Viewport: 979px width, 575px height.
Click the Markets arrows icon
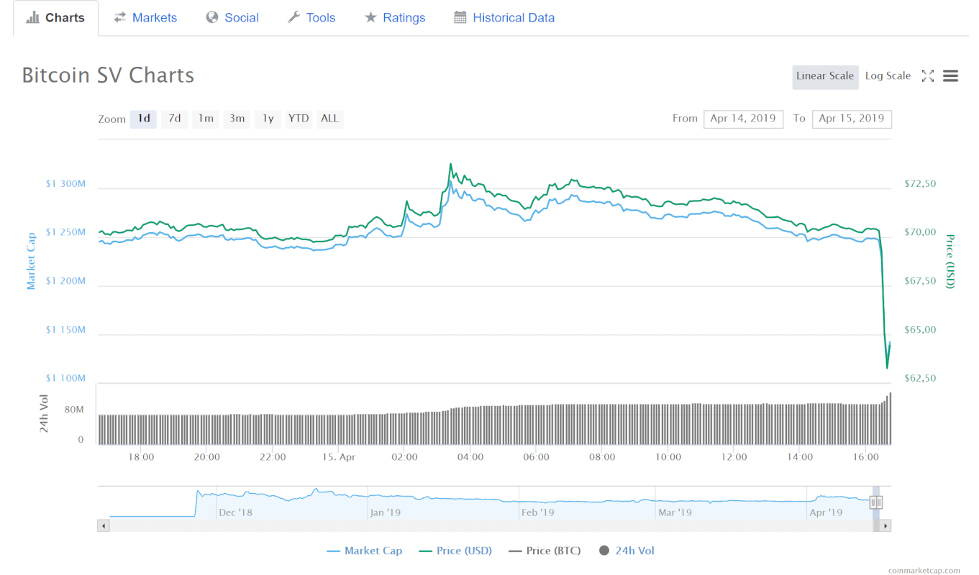tap(120, 17)
